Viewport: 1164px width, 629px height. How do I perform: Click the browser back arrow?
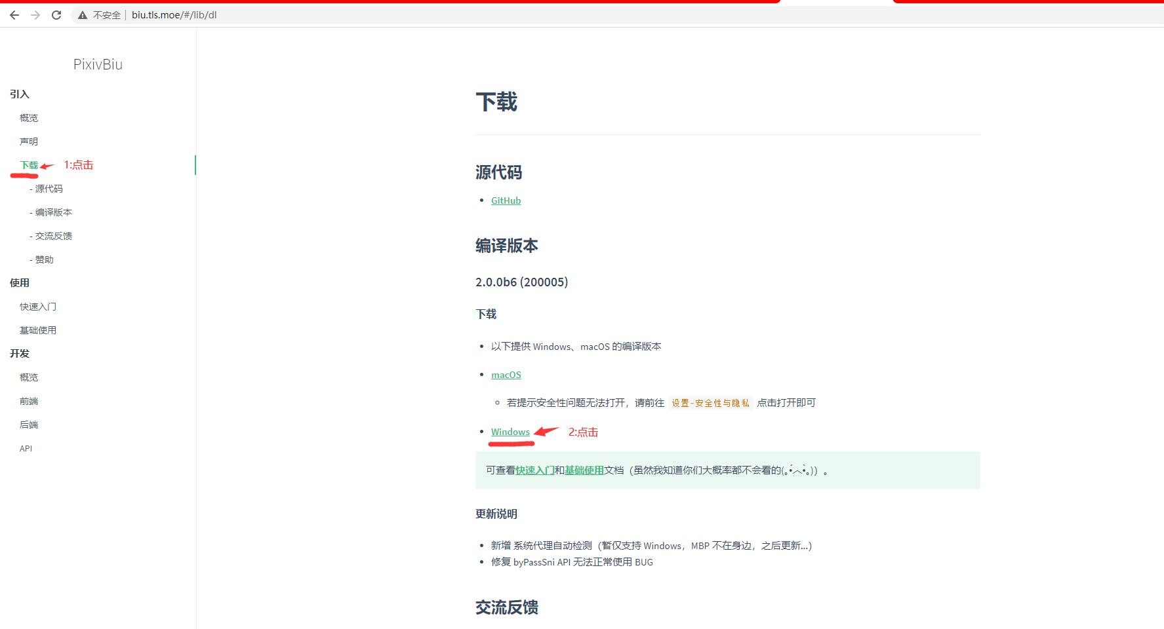[14, 15]
